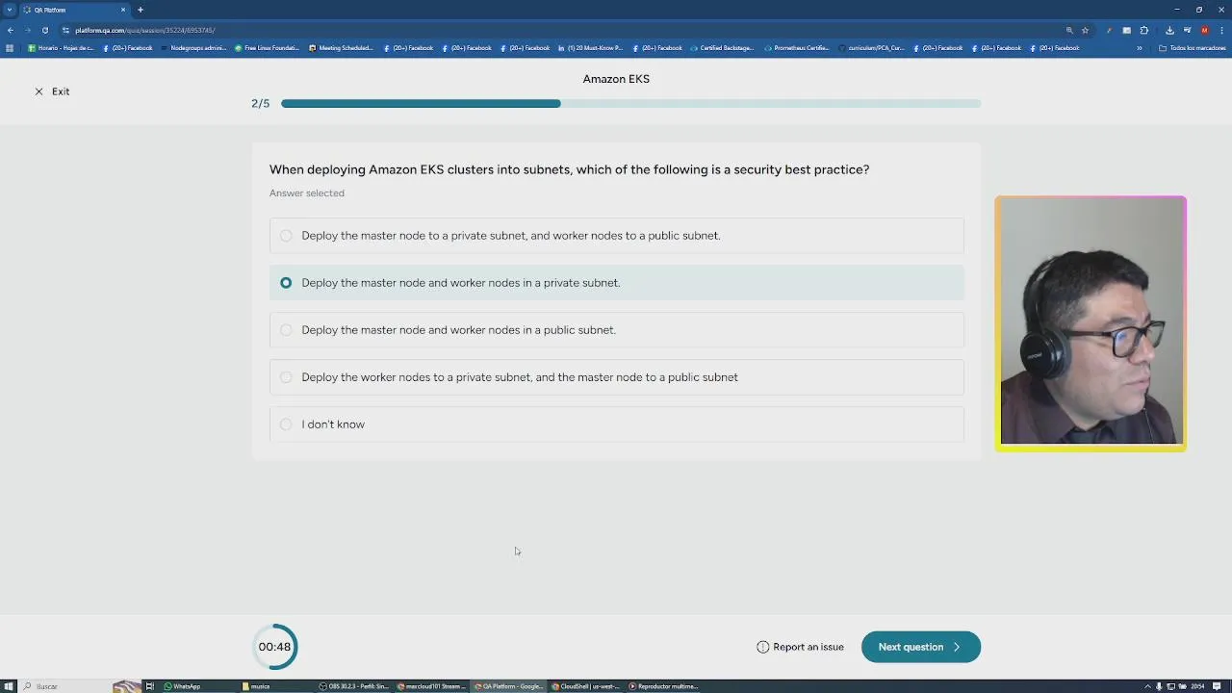Close the QA Platform tab
1232x693 pixels.
pyautogui.click(x=123, y=10)
